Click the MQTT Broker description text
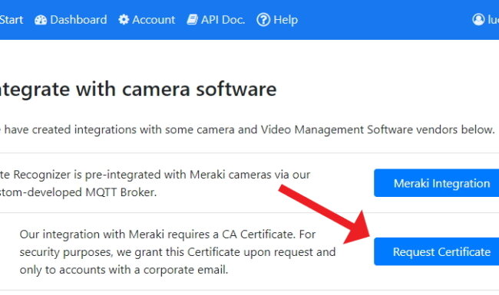Screen dimensions: 499x295 155,183
